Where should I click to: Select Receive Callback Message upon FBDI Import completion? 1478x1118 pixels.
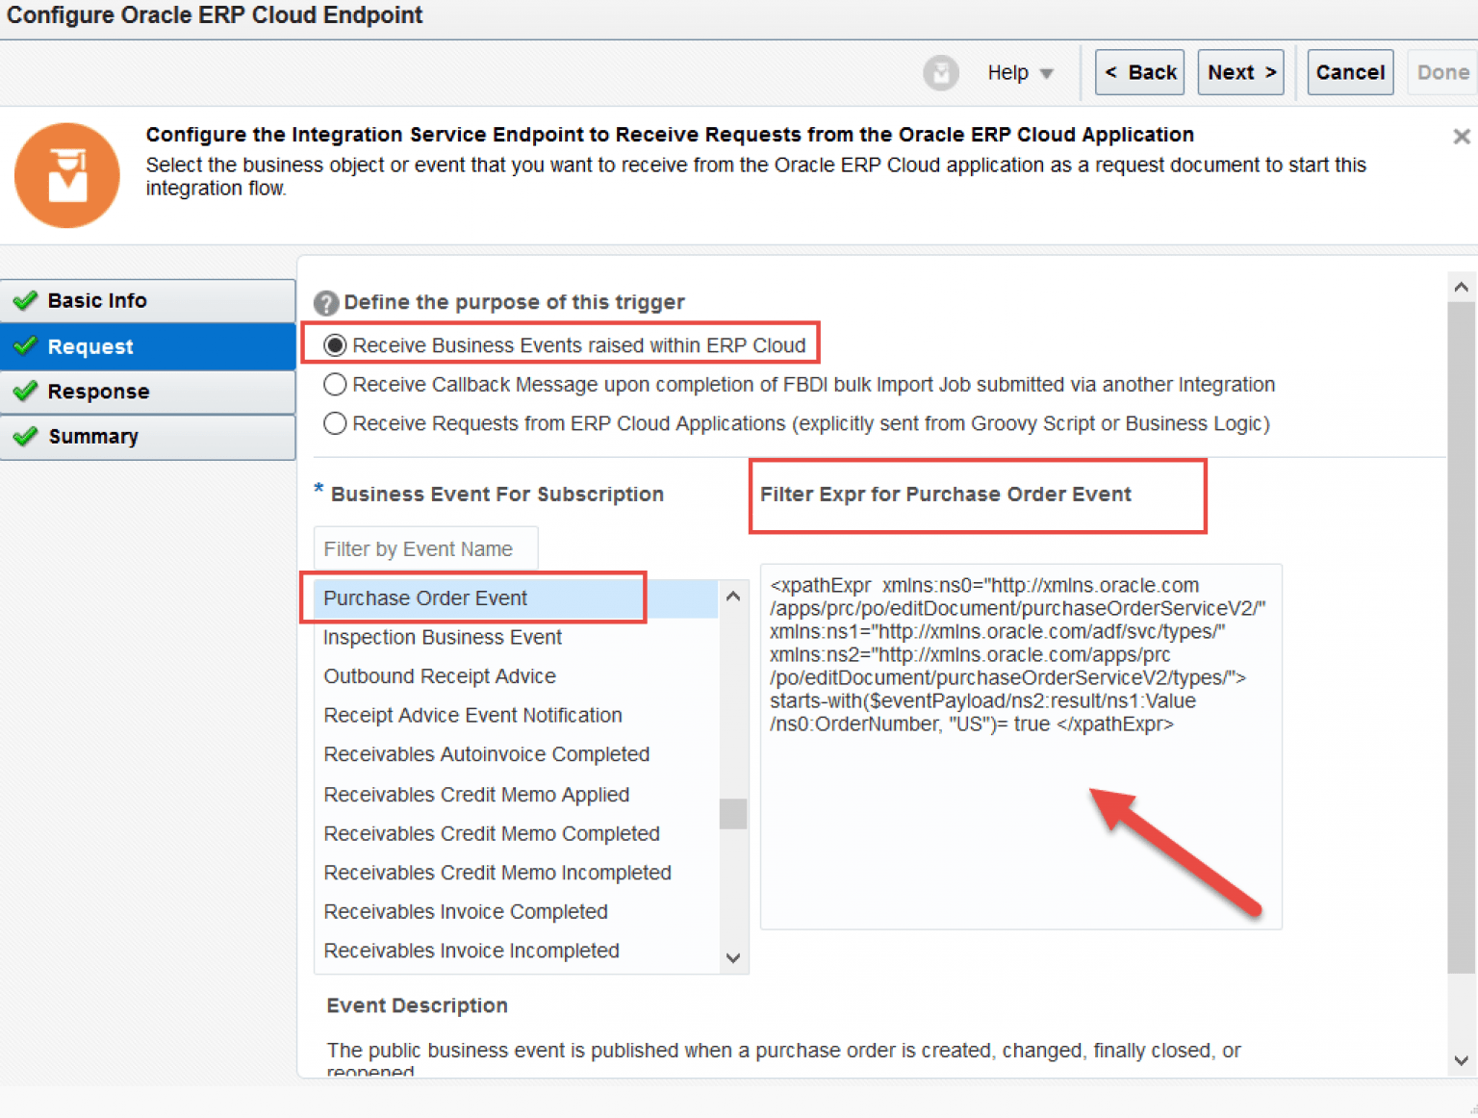pos(334,384)
